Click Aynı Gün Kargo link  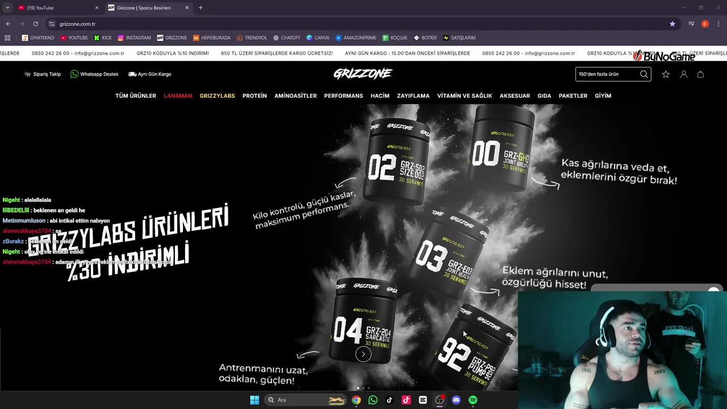[149, 74]
